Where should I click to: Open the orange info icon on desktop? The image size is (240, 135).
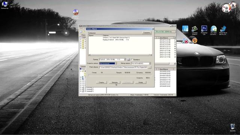coord(195,41)
